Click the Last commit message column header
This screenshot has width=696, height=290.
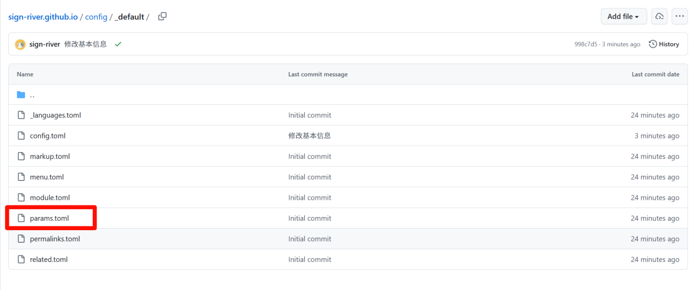pyautogui.click(x=318, y=74)
